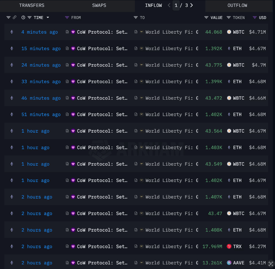Open the OUTFLOW tab

[237, 5]
